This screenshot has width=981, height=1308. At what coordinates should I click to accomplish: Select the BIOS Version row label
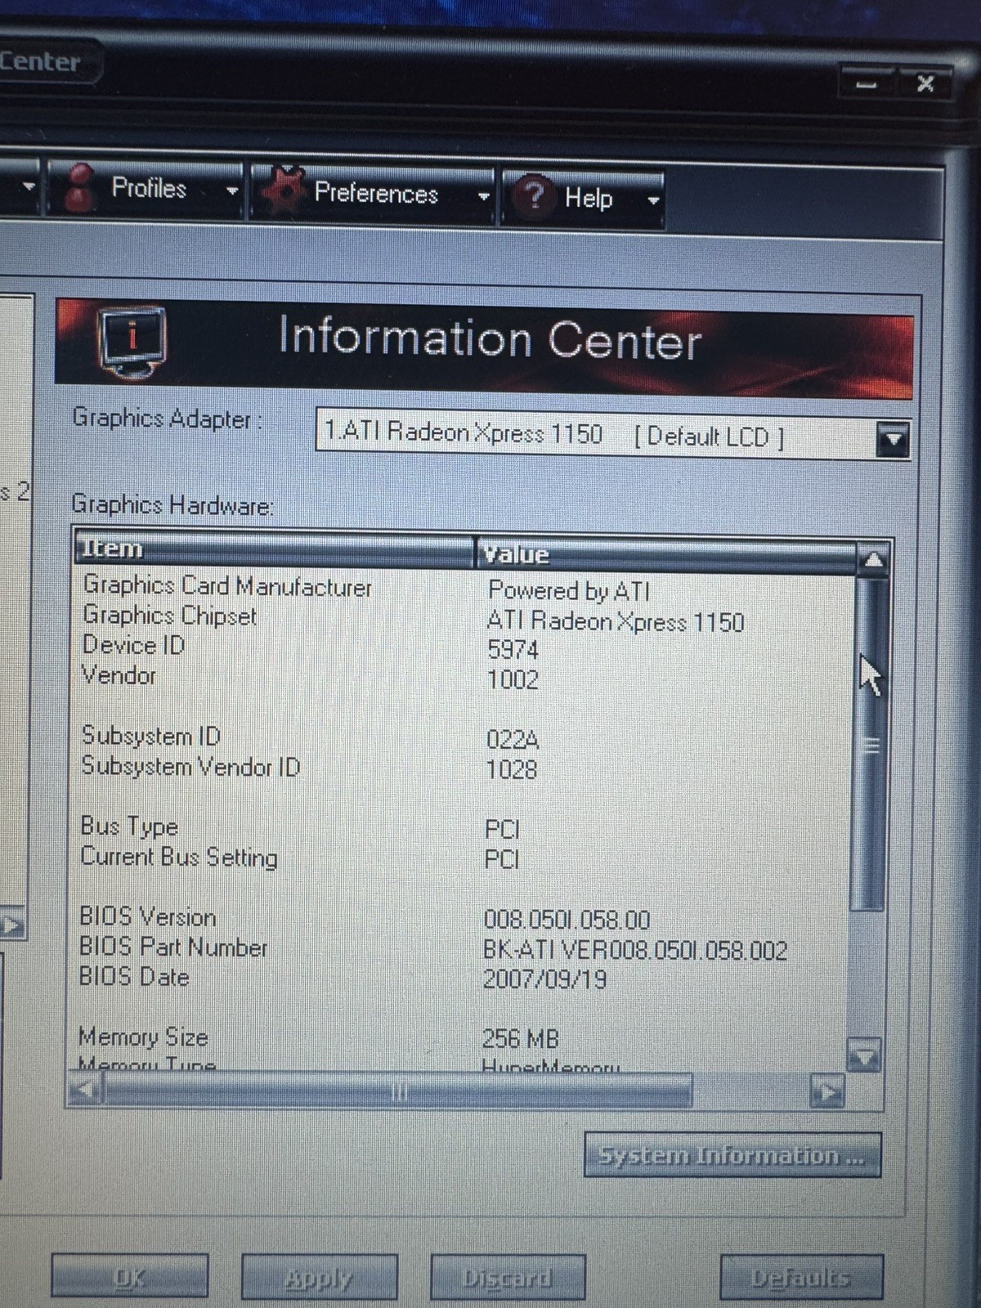pos(148,916)
